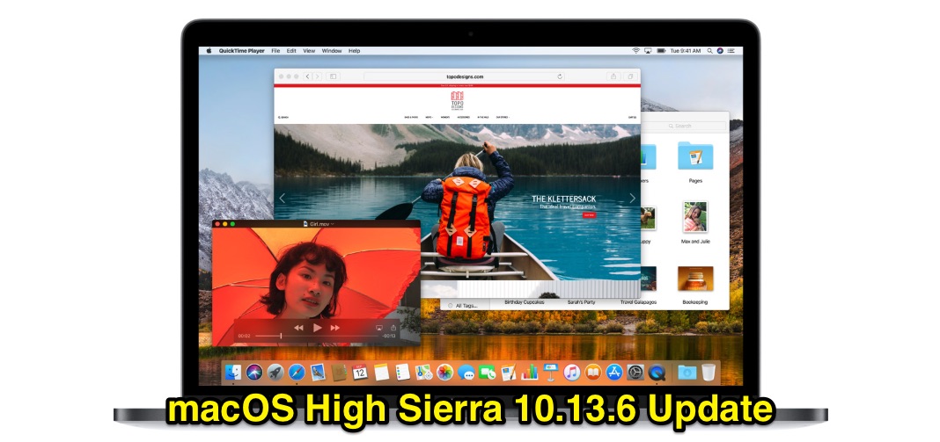This screenshot has width=940, height=442.
Task: Click the topodesigns.com address bar
Action: tap(465, 77)
